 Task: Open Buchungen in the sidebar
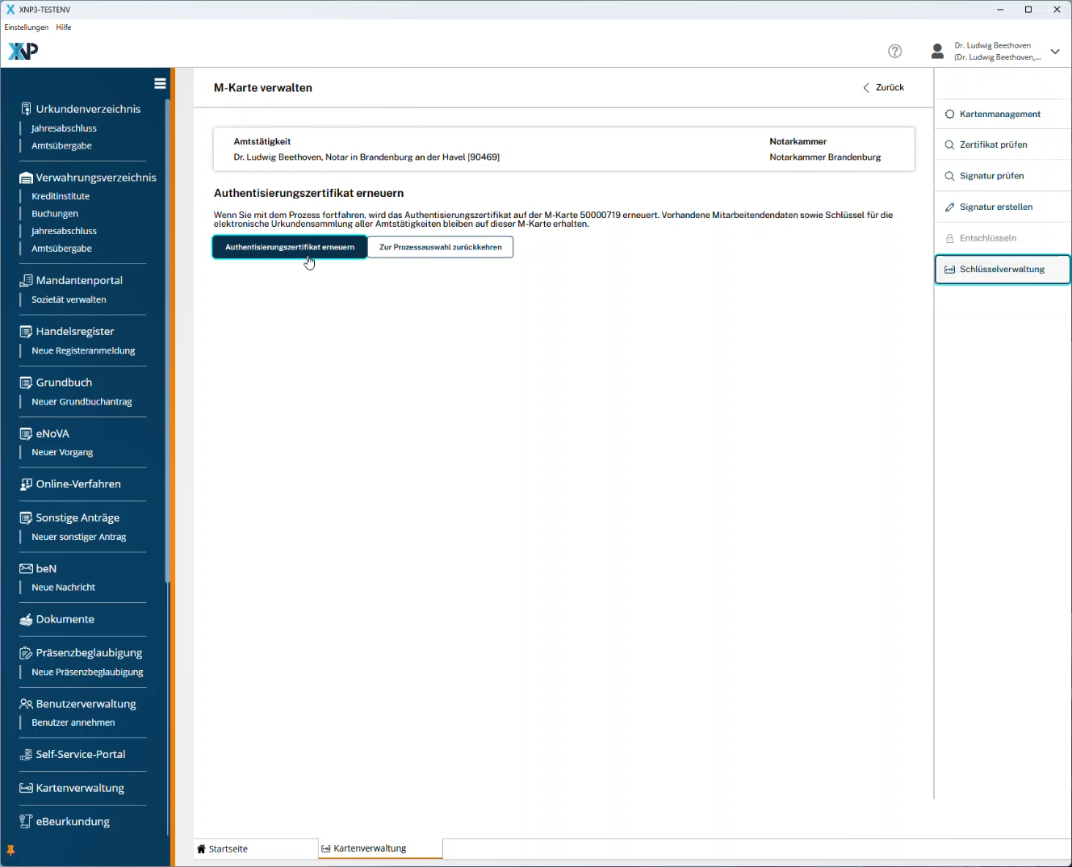click(x=55, y=214)
